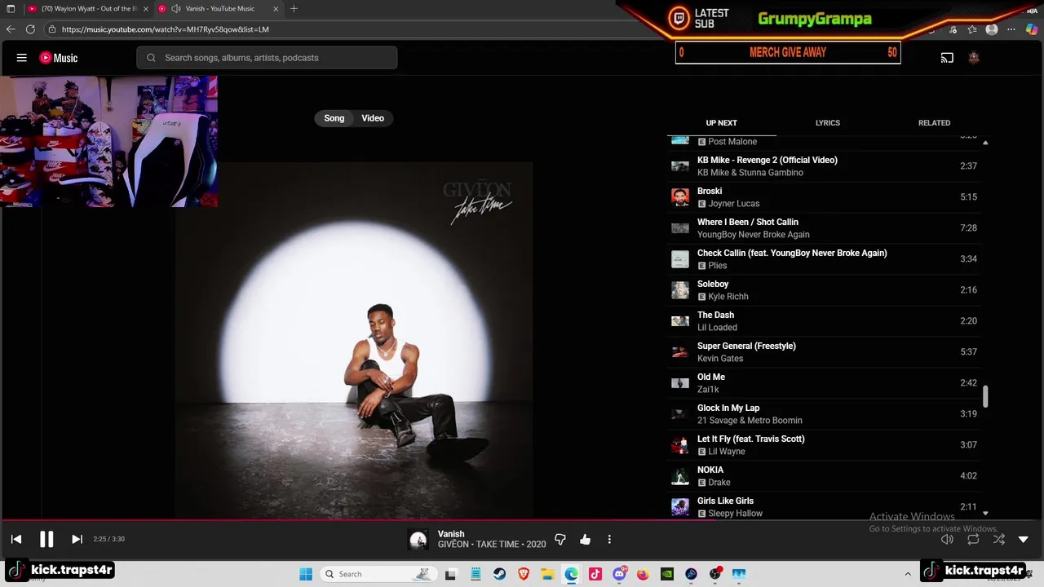Open the YouTube Music hamburger menu
Viewport: 1044px width, 587px height.
pos(22,58)
